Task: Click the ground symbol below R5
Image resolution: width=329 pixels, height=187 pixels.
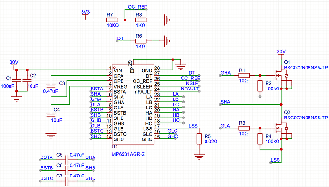Action: [x=199, y=157]
